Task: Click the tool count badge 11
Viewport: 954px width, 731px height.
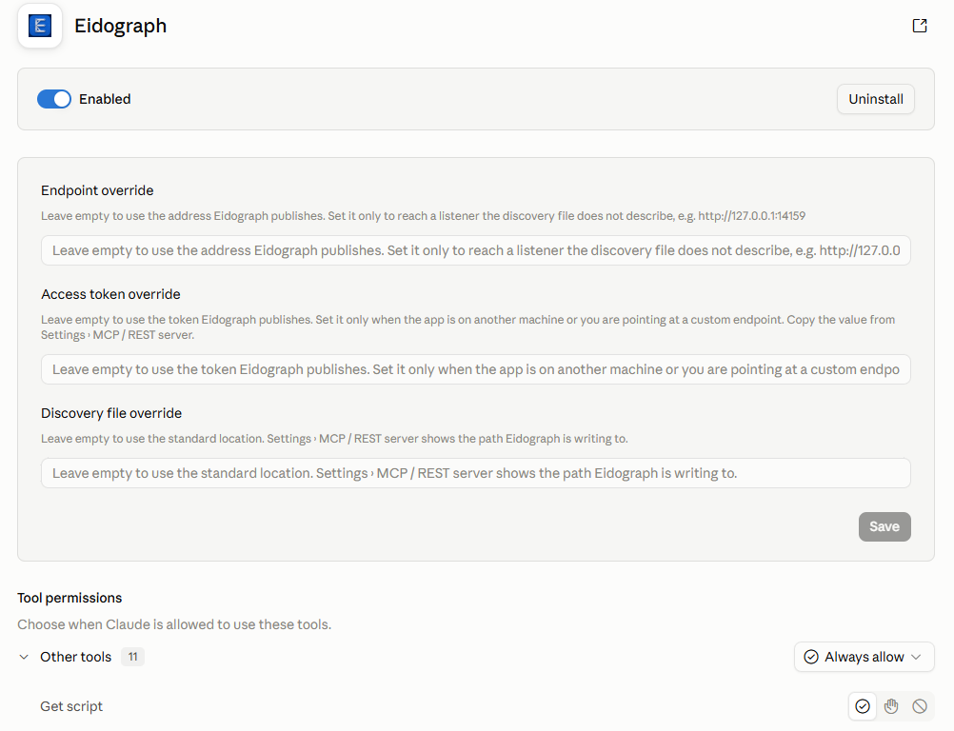Action: [132, 657]
